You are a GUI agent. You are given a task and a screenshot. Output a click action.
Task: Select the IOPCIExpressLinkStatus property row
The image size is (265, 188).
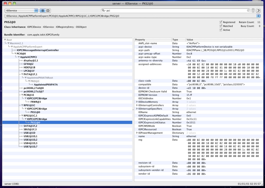click(199, 122)
